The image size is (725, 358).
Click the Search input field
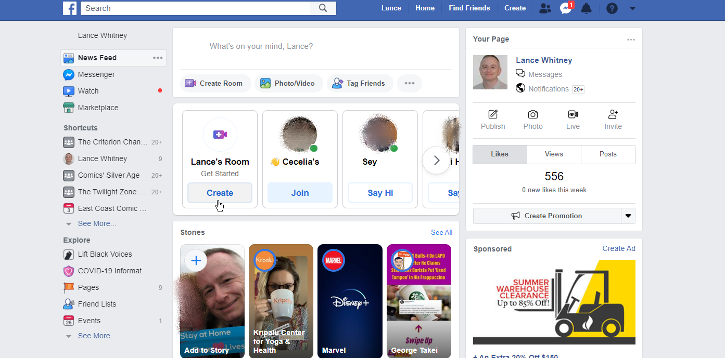(195, 8)
